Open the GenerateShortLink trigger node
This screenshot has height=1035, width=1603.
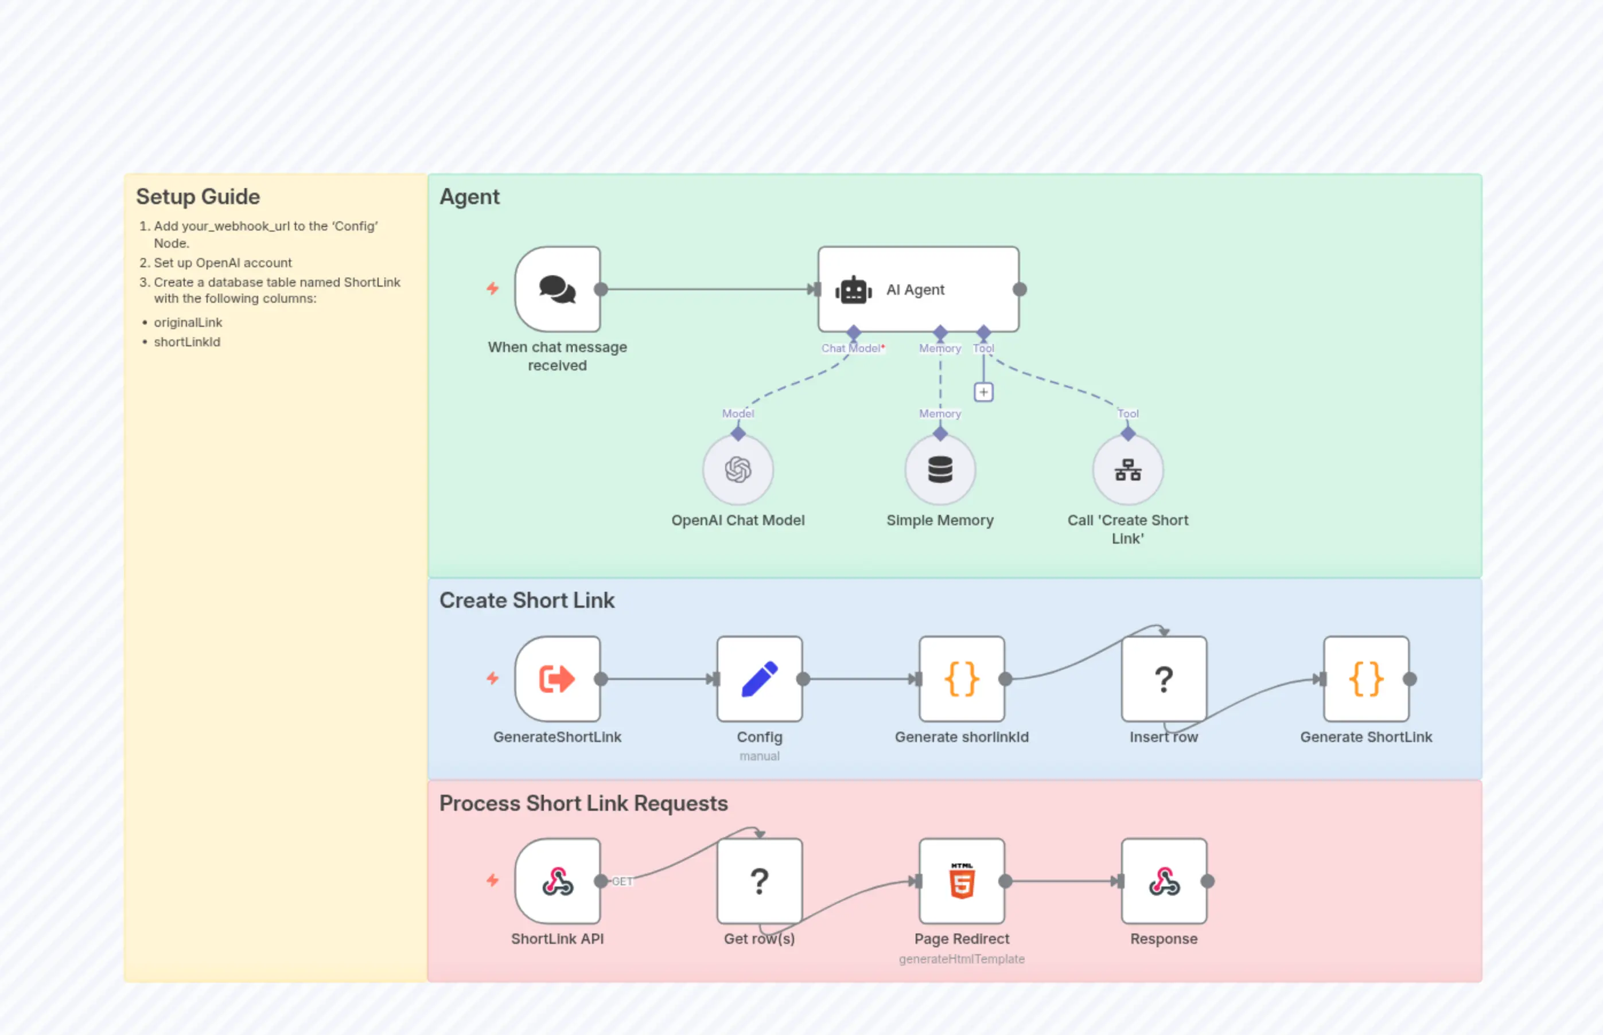click(557, 679)
